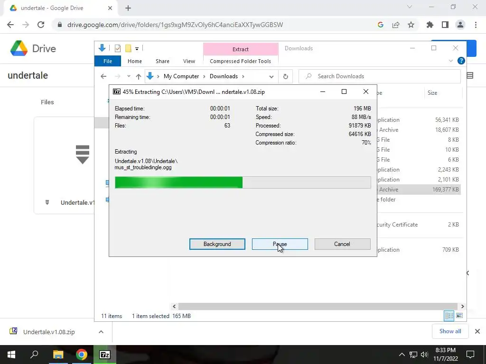
Task: Click the New folder quick access icon
Action: (128, 48)
